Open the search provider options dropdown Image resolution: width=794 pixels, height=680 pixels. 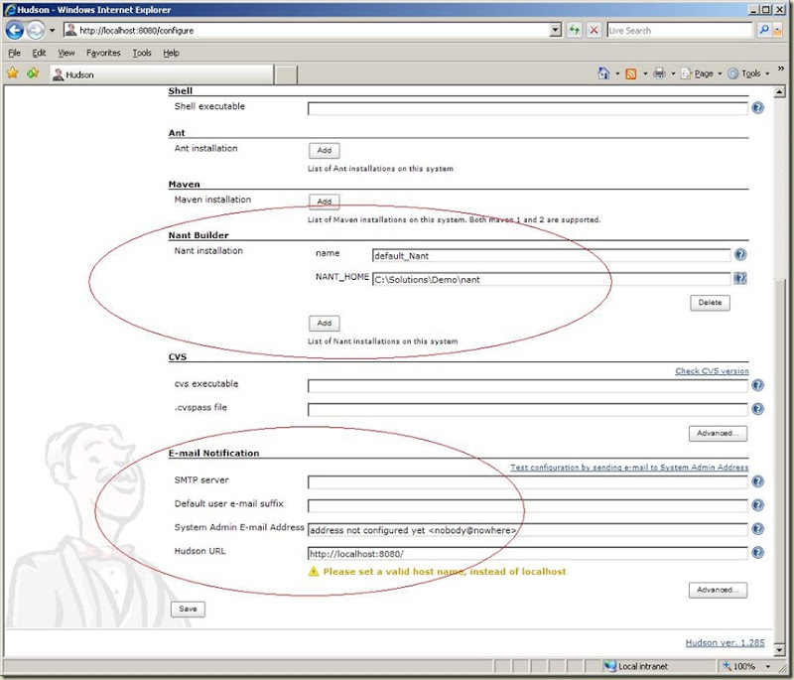click(x=777, y=30)
